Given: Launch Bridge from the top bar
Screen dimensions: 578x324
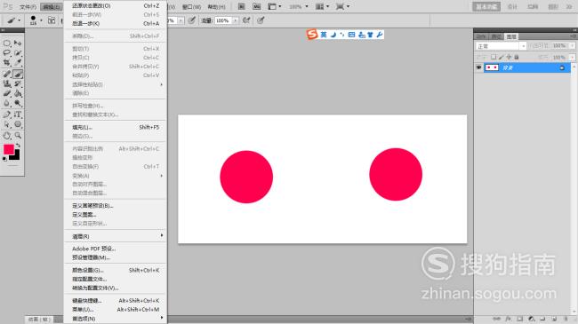Looking at the screenshot, I should pos(242,6).
